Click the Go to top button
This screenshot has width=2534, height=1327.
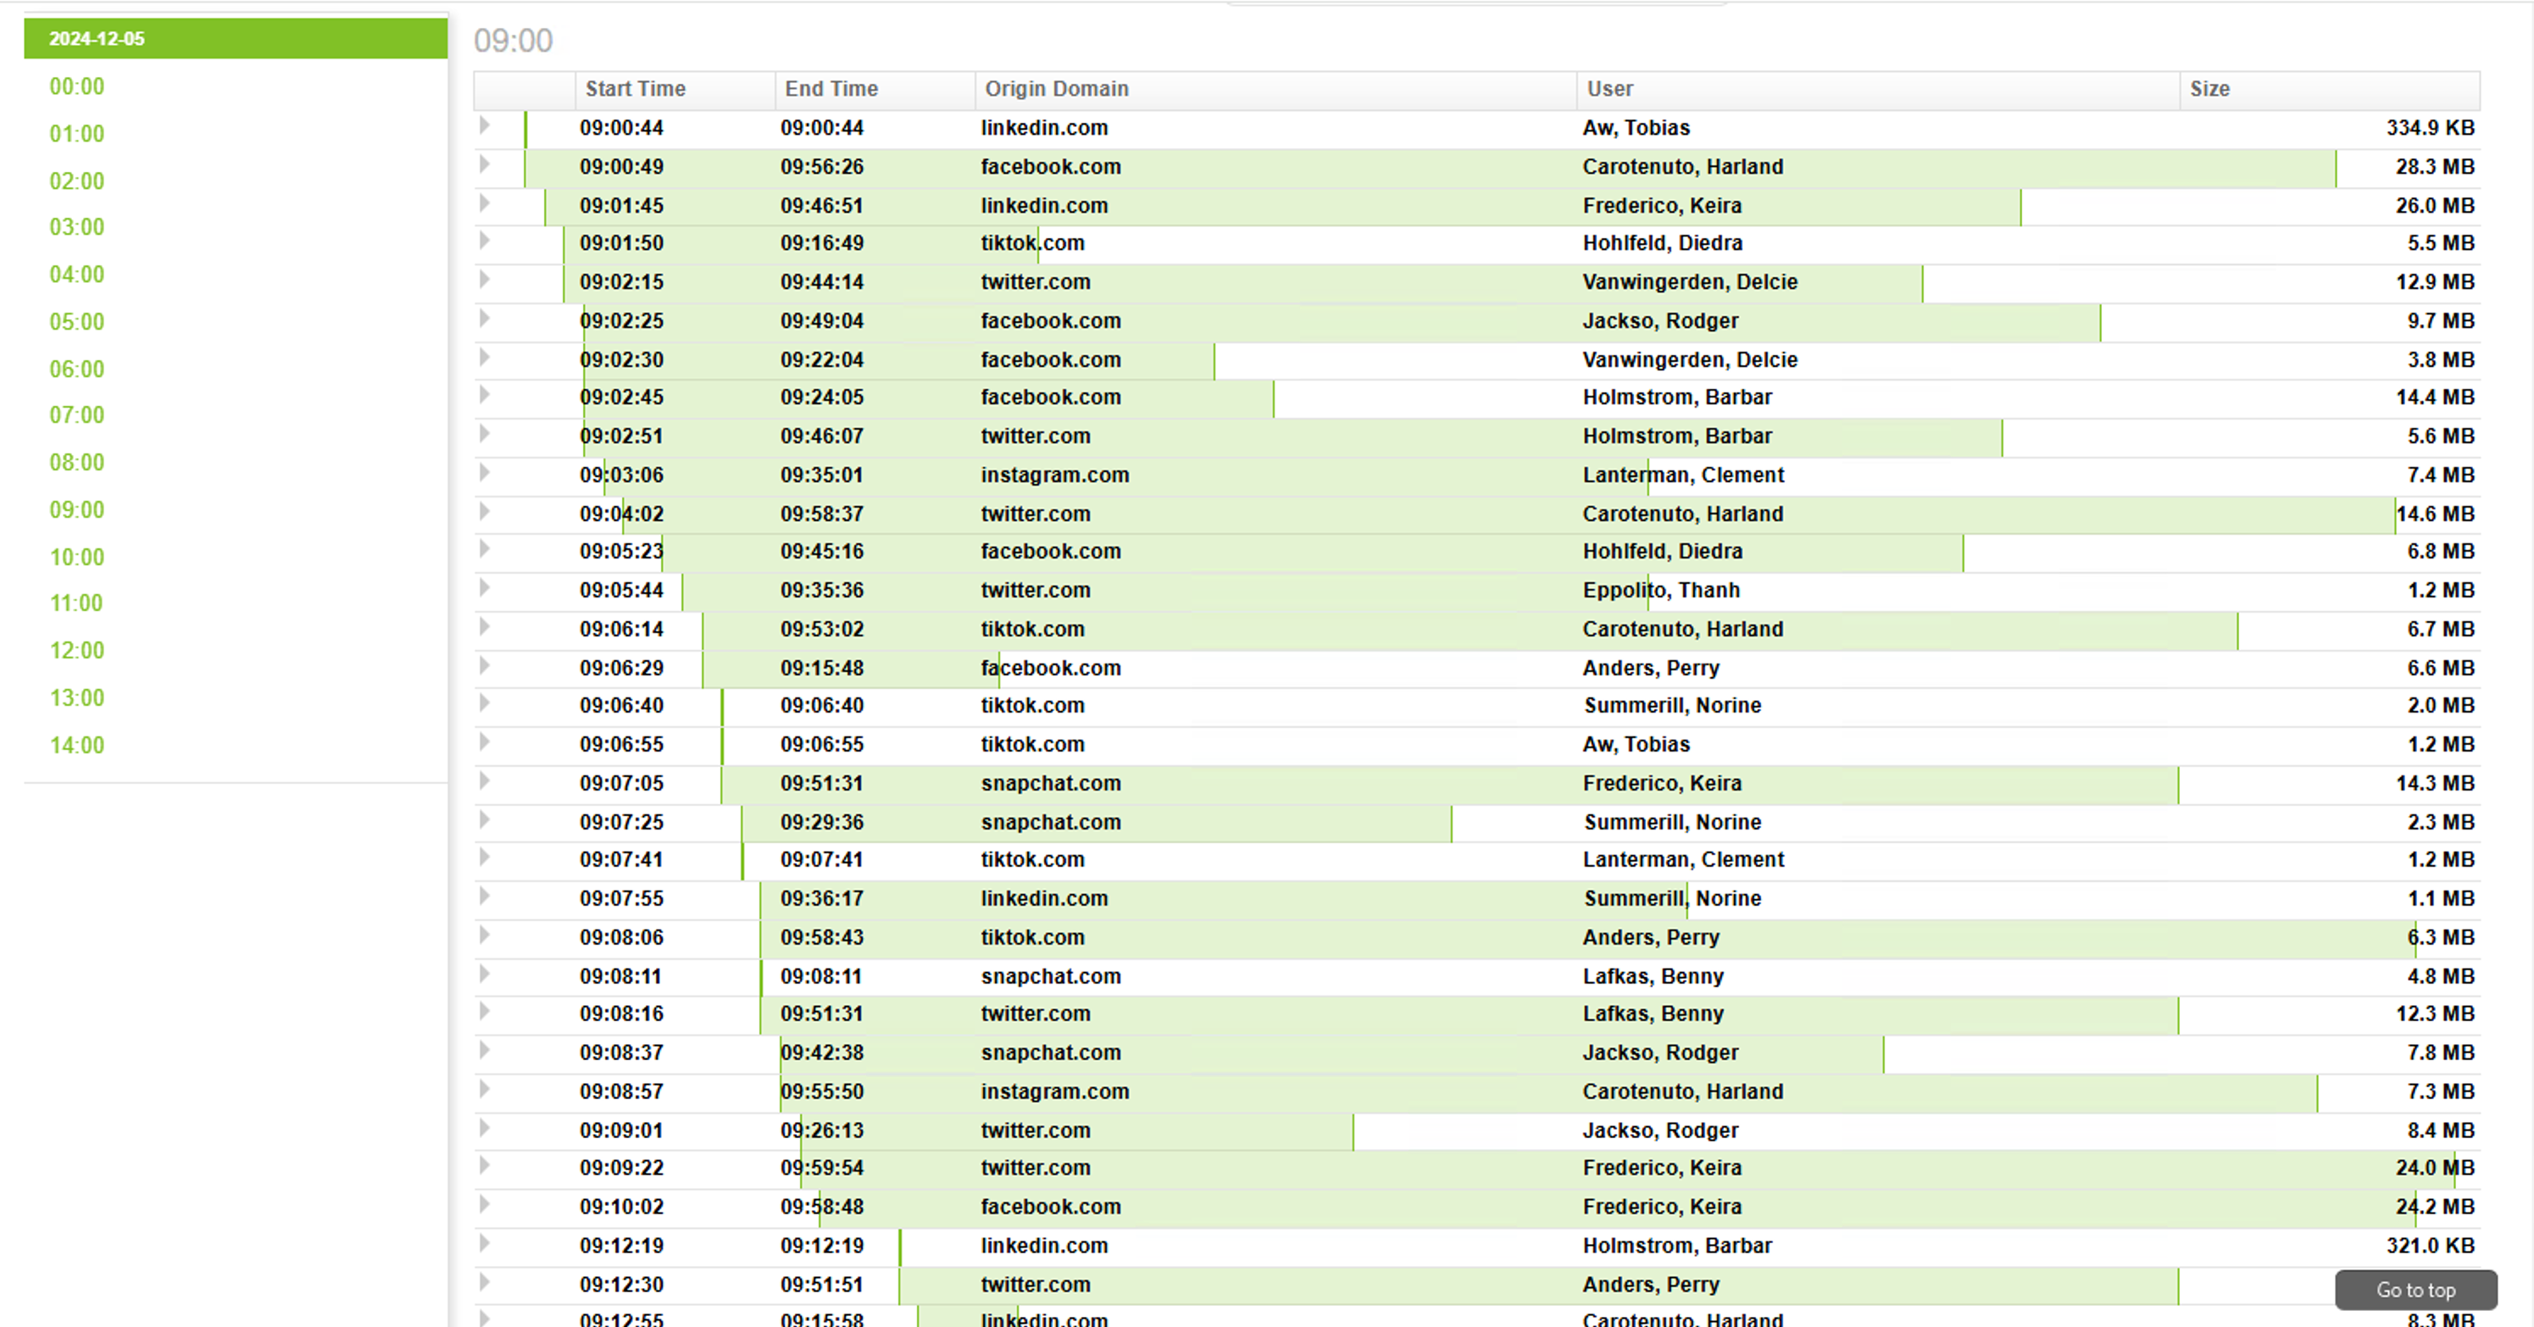pyautogui.click(x=2416, y=1290)
